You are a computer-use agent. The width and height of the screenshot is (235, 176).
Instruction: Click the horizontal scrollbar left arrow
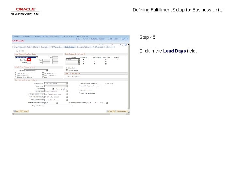point(13,114)
